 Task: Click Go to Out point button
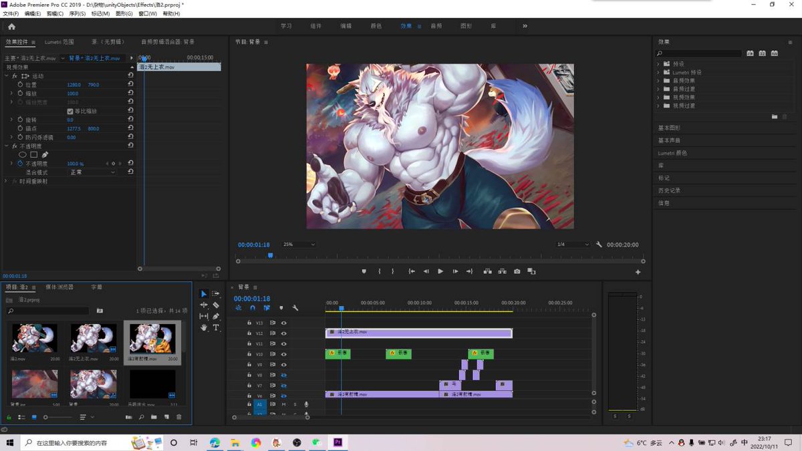coord(469,271)
